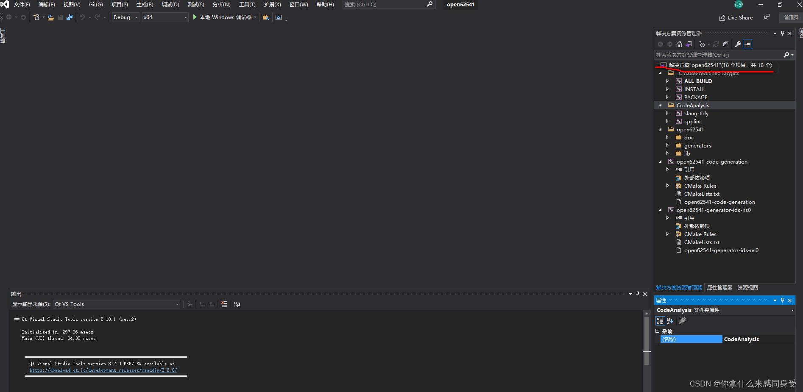
Task: Sync Solution Explorer with active document
Action: [x=688, y=44]
